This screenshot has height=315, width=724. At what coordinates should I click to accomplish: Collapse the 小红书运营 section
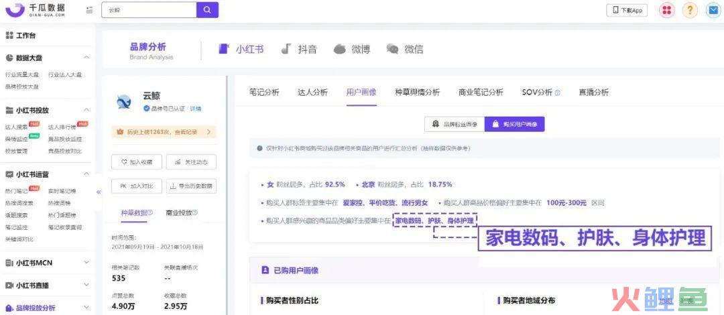coord(86,174)
